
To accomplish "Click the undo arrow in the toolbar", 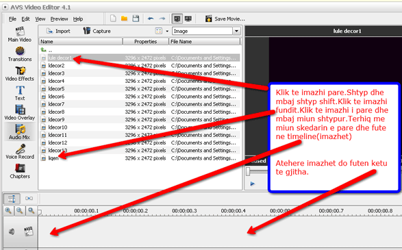I will (x=151, y=18).
